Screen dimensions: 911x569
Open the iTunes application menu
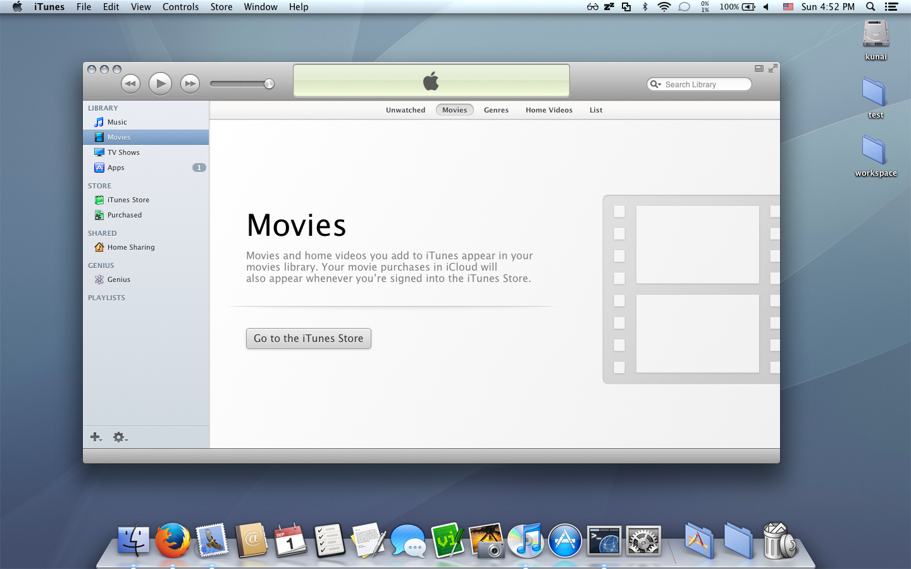[49, 7]
